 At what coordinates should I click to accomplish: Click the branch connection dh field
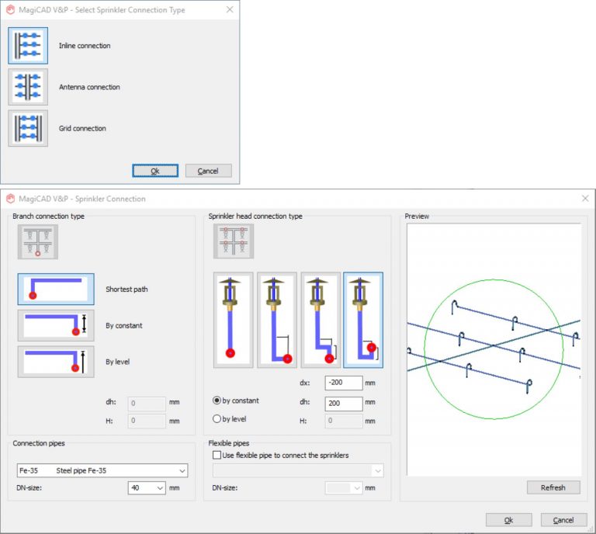[x=147, y=404]
